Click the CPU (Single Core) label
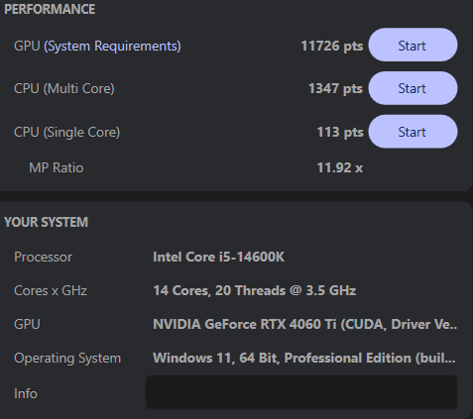 (67, 133)
